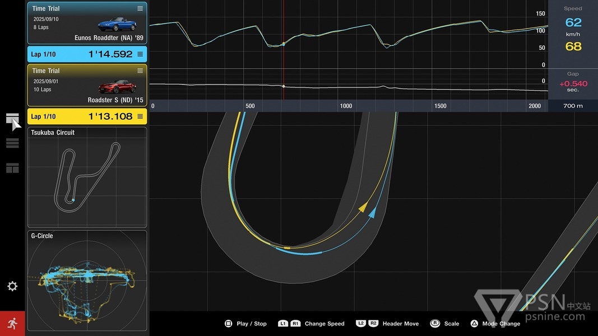Click the Change Speed label

325,324
